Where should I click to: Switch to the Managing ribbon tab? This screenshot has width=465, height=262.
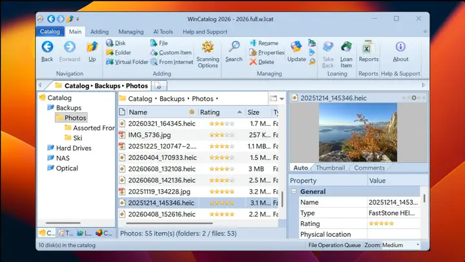[131, 32]
